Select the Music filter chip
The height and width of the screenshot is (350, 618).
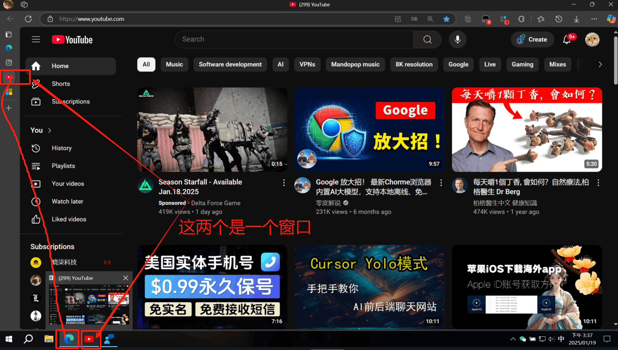coord(174,64)
